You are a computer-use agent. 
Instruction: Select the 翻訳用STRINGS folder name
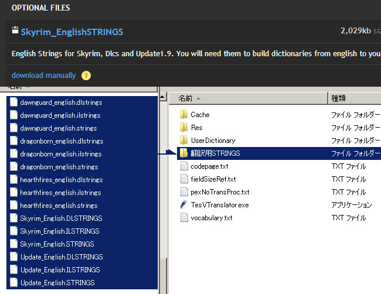point(215,153)
